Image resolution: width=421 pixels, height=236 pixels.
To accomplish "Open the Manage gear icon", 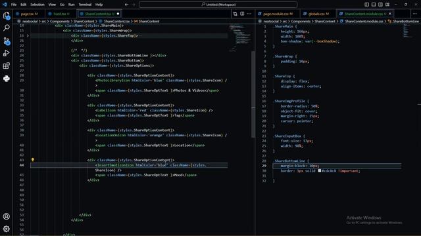I will 6,229.
